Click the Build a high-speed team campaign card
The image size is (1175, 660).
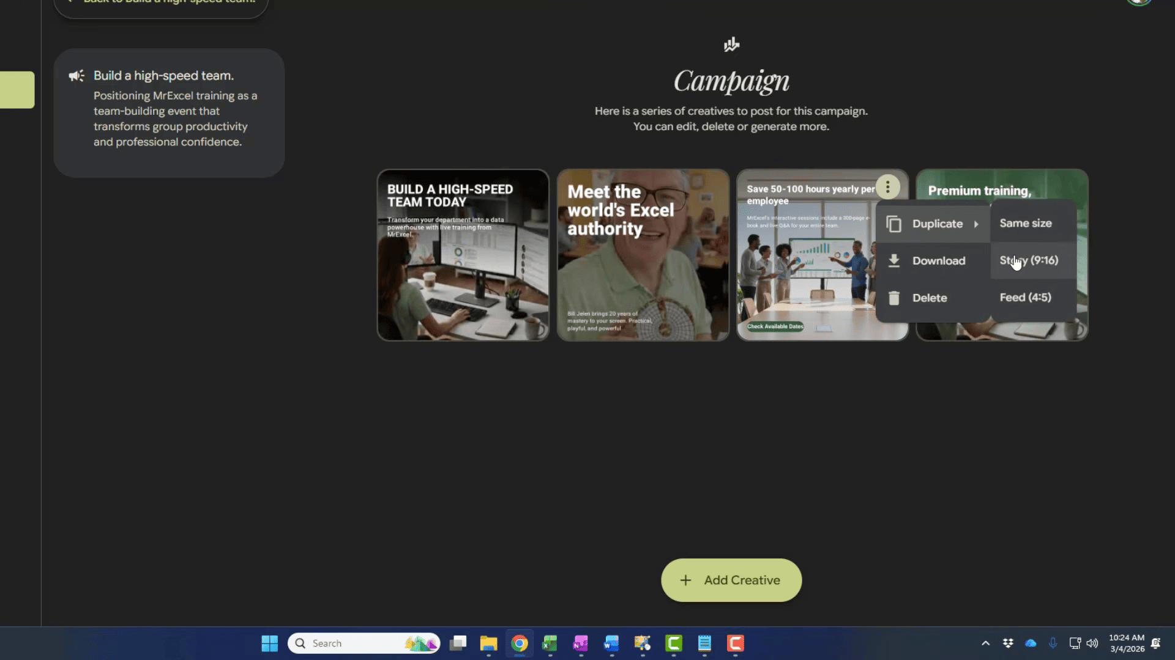(x=169, y=113)
